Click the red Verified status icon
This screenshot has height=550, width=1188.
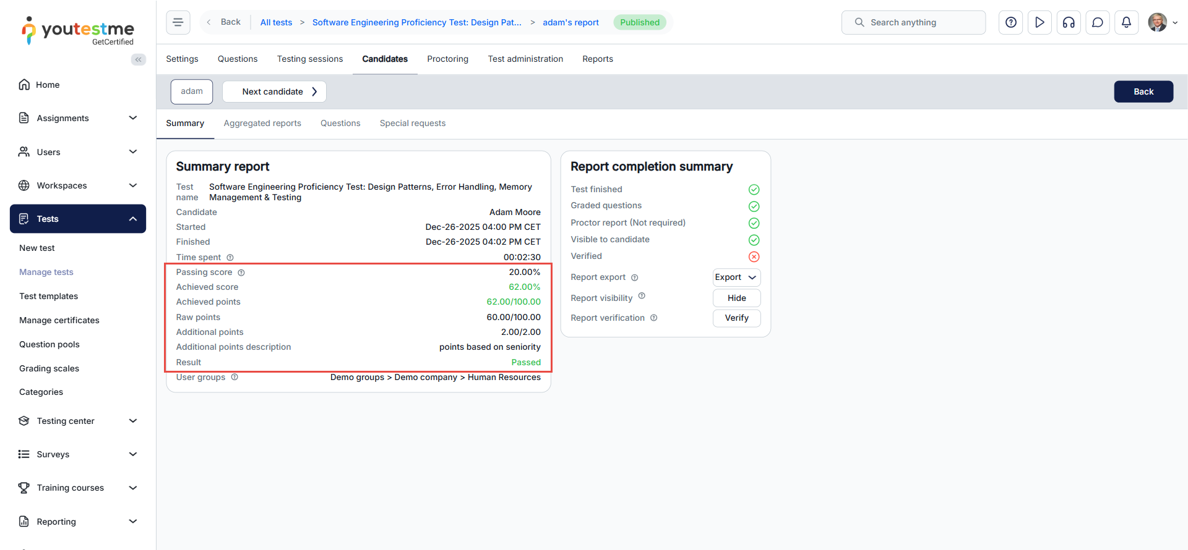point(754,256)
